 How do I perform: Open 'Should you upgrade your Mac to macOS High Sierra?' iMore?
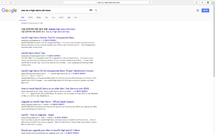[x=50, y=130]
